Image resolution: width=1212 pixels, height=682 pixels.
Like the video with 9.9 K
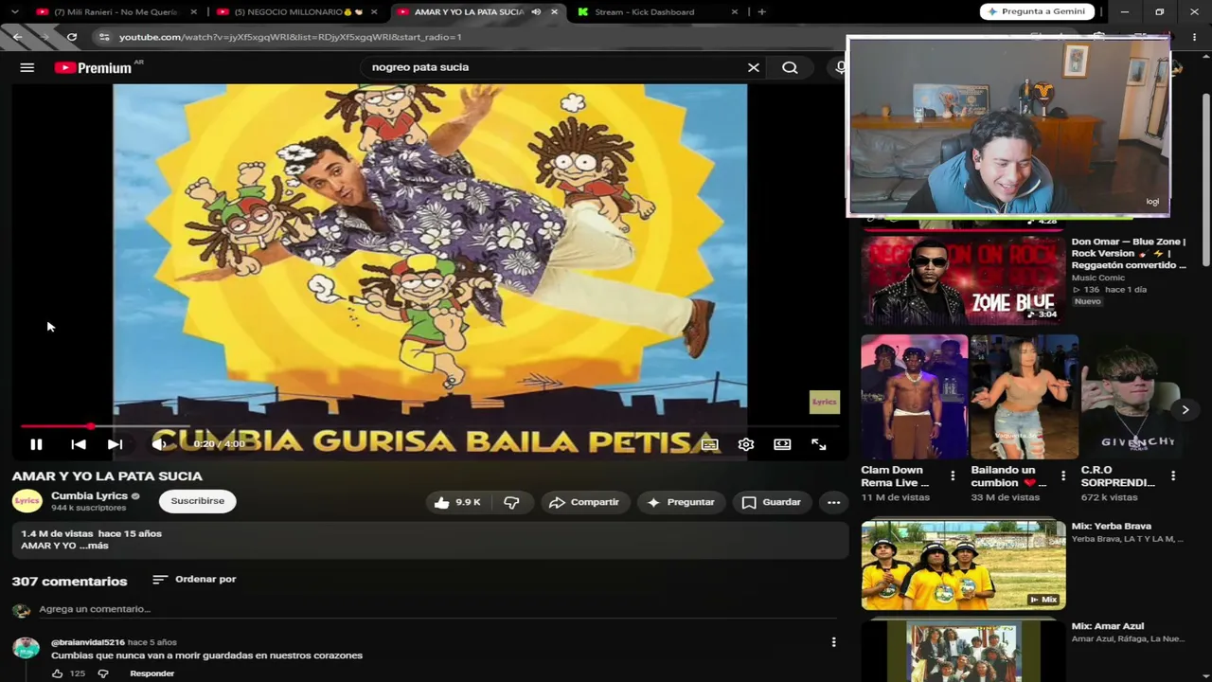pyautogui.click(x=457, y=502)
